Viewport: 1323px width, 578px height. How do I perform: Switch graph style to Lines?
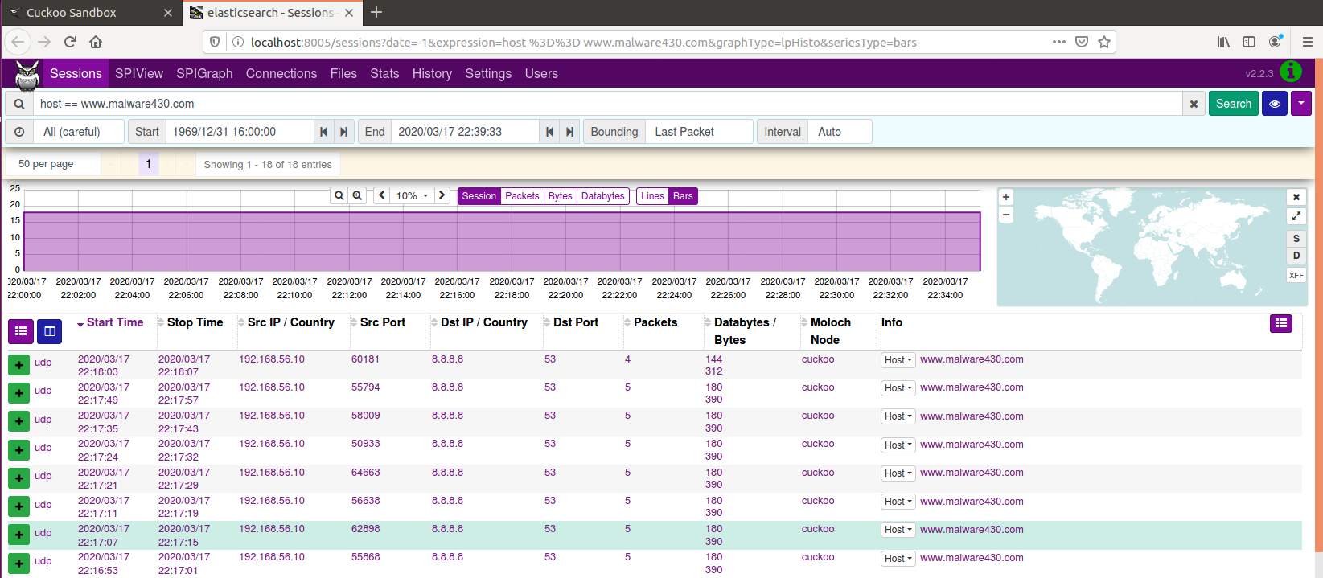point(652,196)
